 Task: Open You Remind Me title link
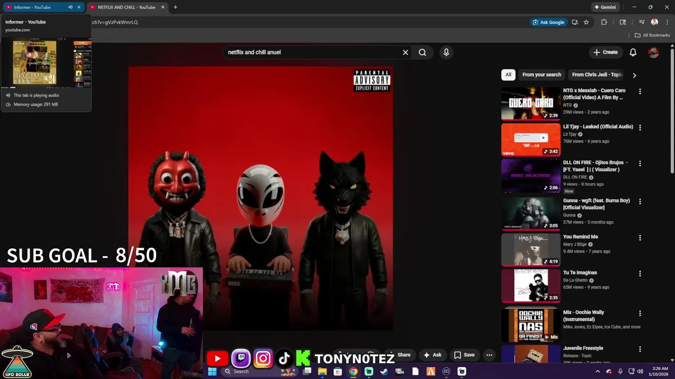coord(581,237)
